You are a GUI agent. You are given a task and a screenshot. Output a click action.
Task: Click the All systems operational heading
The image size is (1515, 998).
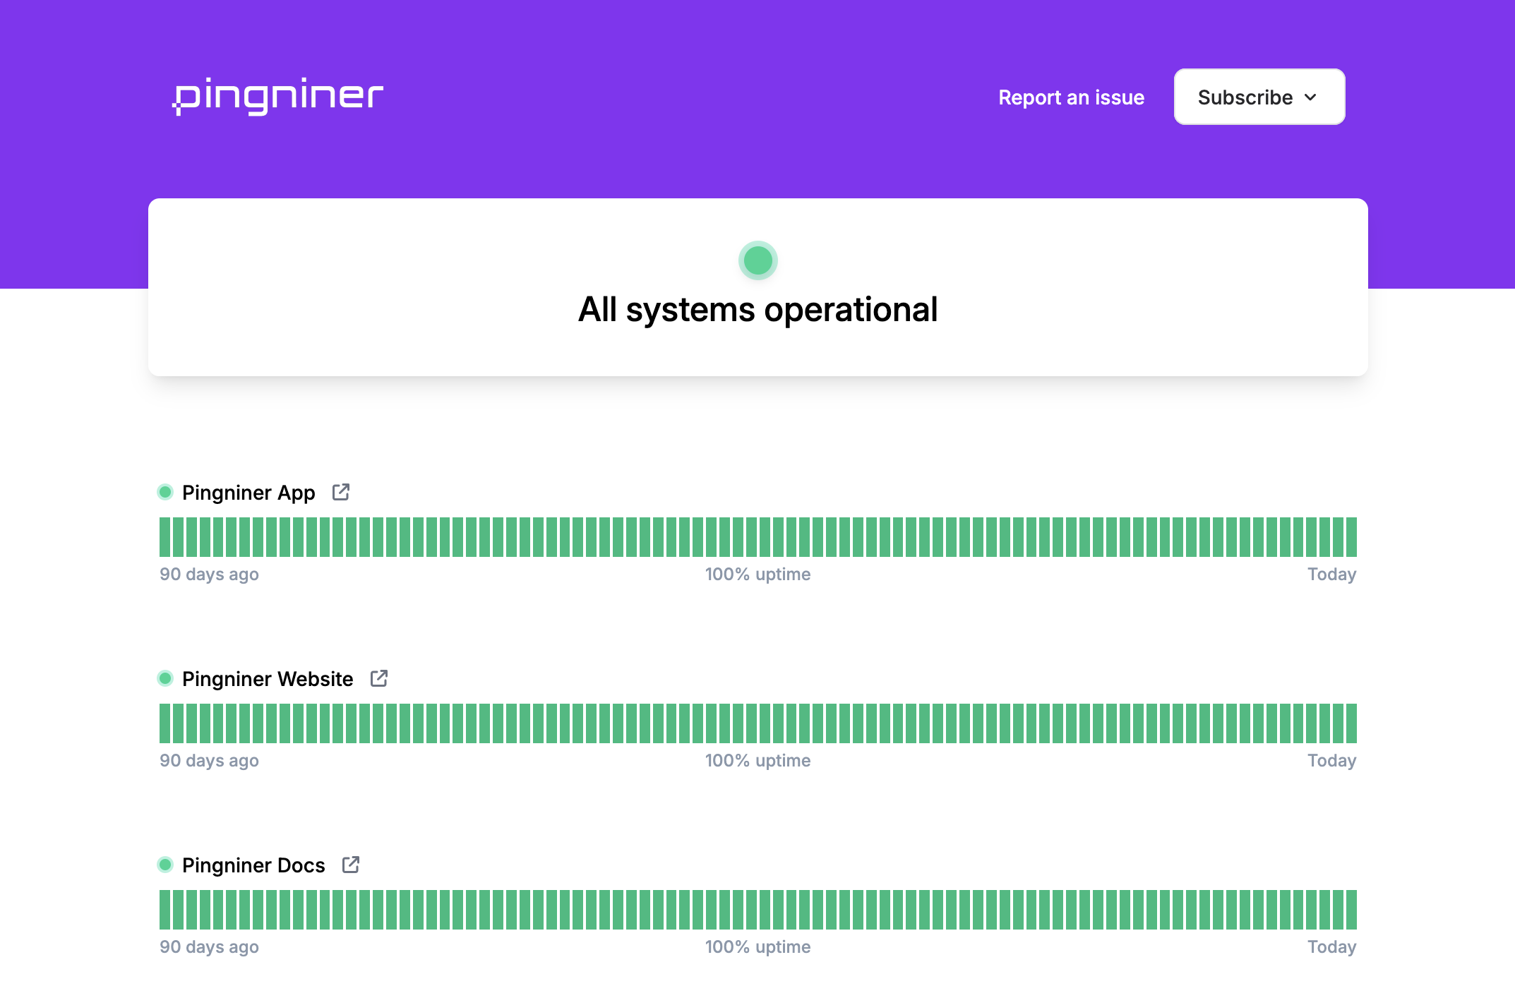pos(757,310)
